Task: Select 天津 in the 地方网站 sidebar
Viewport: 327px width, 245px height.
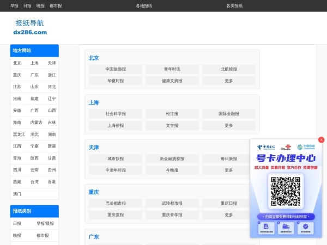Action: 52,63
